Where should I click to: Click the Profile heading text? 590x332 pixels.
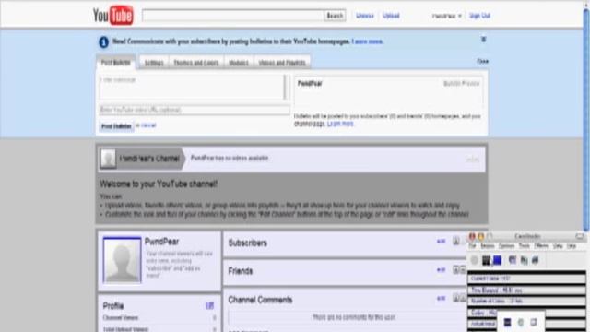coord(113,305)
